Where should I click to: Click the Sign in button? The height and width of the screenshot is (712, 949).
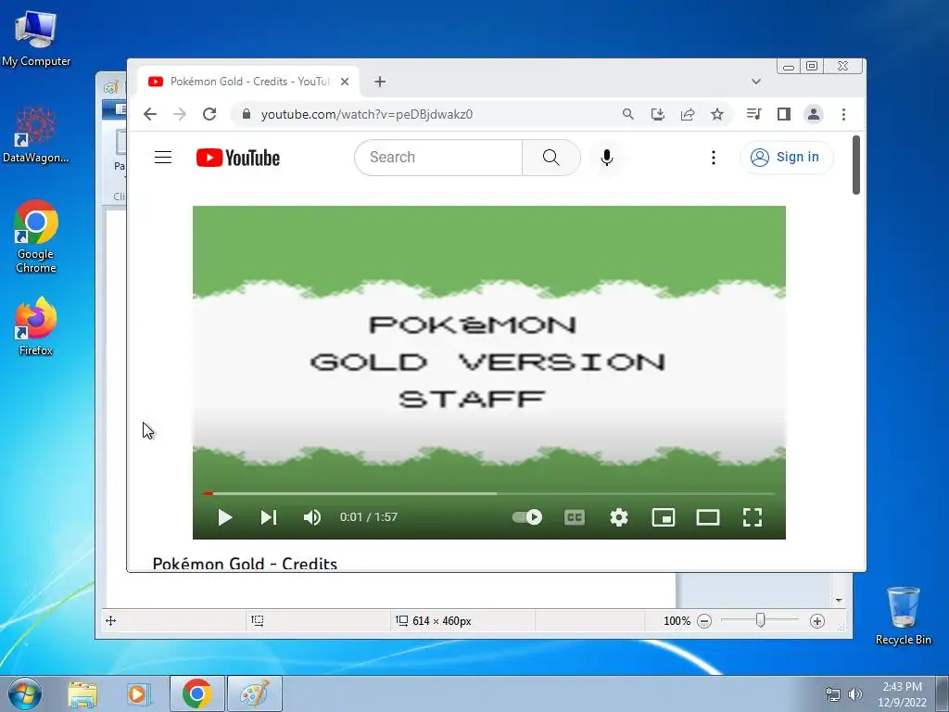pos(786,158)
